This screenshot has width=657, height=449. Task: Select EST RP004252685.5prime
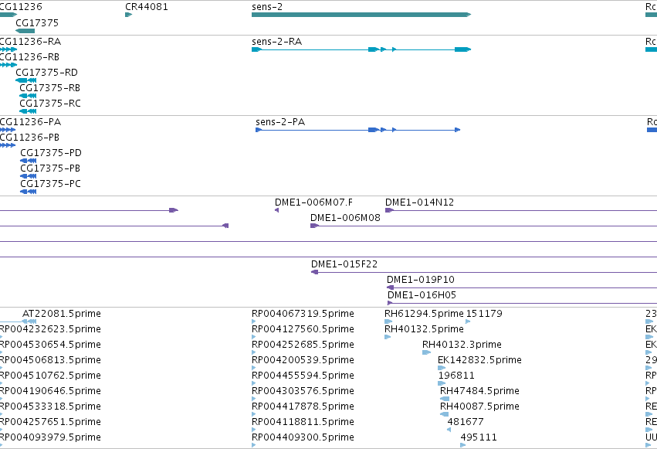click(x=303, y=345)
